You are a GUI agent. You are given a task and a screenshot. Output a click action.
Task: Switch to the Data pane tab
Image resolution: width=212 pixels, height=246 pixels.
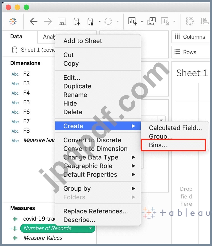click(x=16, y=36)
